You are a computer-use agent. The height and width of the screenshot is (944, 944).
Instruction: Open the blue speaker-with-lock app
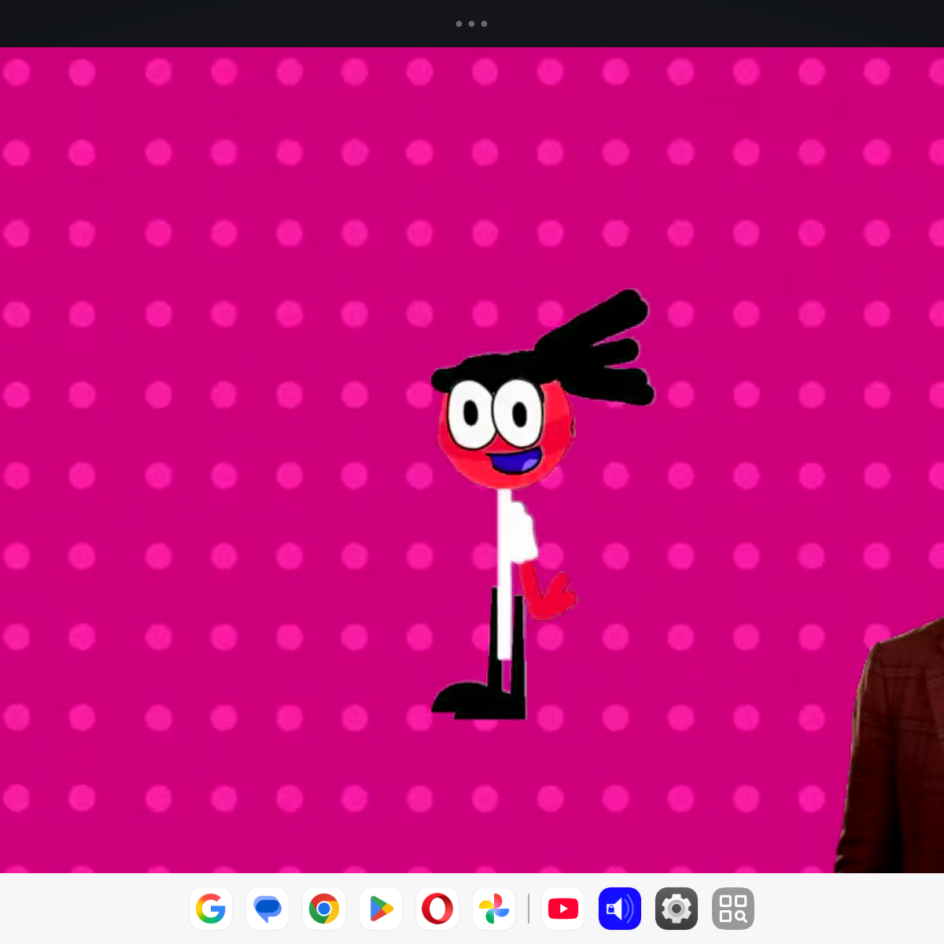(620, 909)
